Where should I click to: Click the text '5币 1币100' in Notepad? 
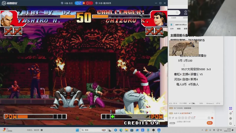[x=185, y=61]
